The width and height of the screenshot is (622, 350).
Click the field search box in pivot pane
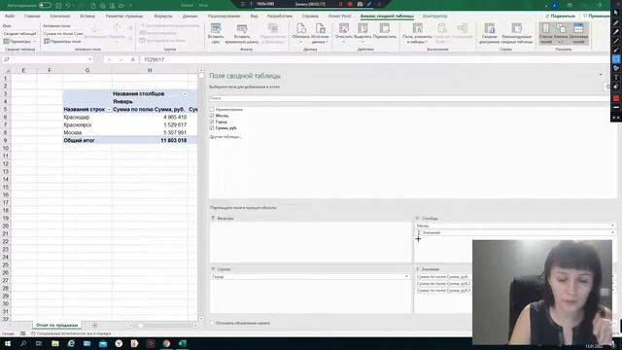tap(408, 98)
